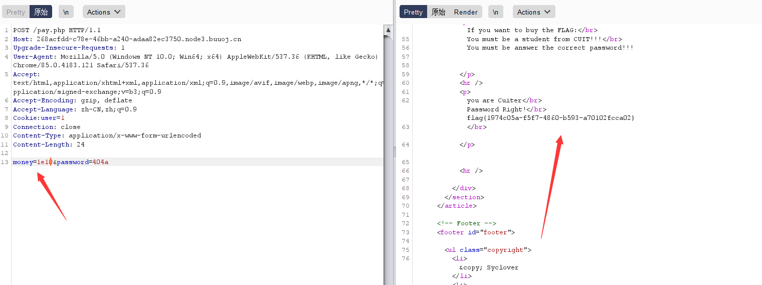762x285 pixels.
Task: Toggle \n non-printable characters in response panel
Action: click(495, 12)
